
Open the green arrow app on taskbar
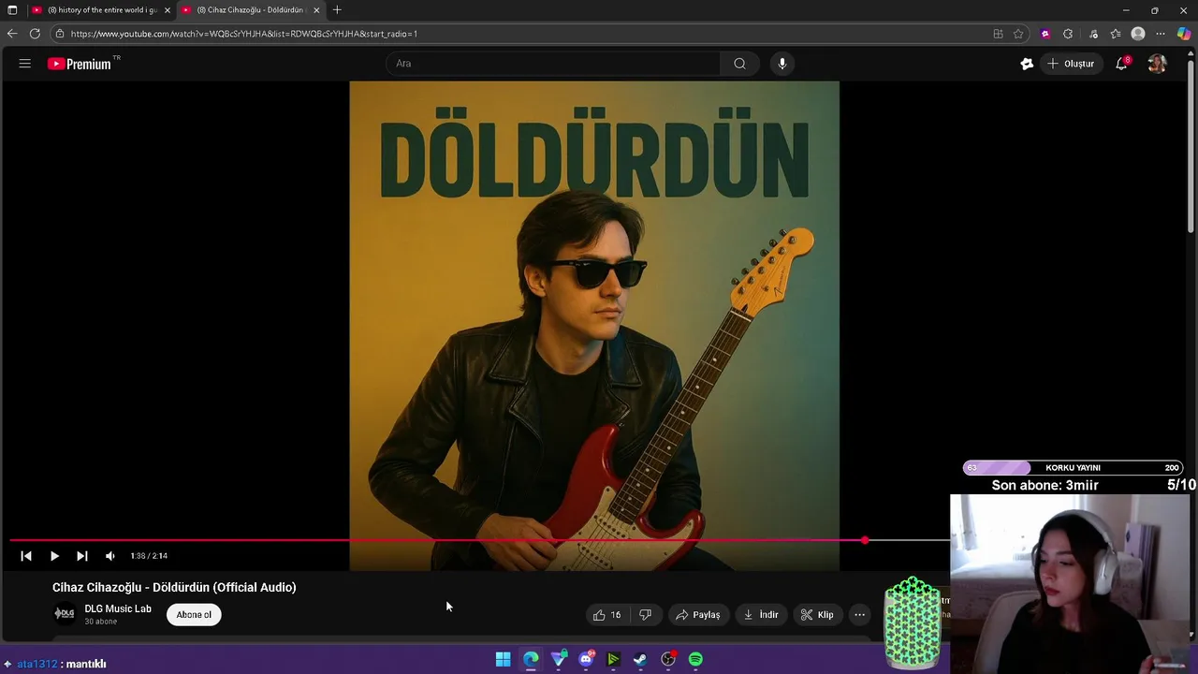613,659
